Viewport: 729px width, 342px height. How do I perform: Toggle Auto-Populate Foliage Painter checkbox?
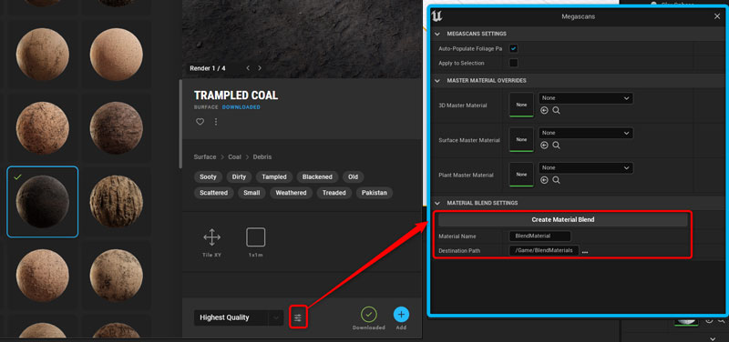pos(514,48)
